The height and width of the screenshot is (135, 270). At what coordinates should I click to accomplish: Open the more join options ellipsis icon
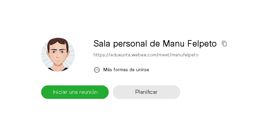click(97, 70)
